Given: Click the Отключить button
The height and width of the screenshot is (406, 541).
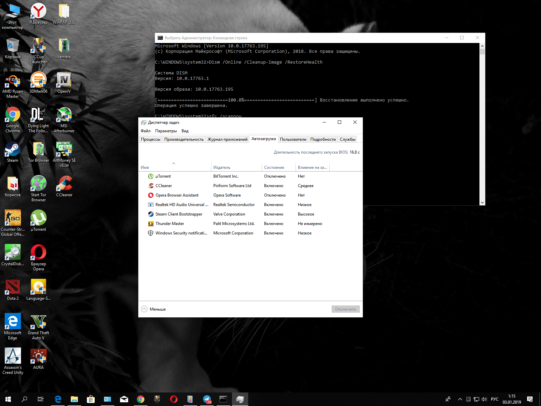Looking at the screenshot, I should pyautogui.click(x=346, y=309).
